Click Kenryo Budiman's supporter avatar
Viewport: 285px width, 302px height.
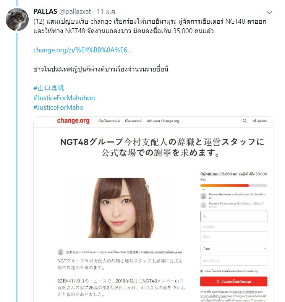(x=203, y=196)
